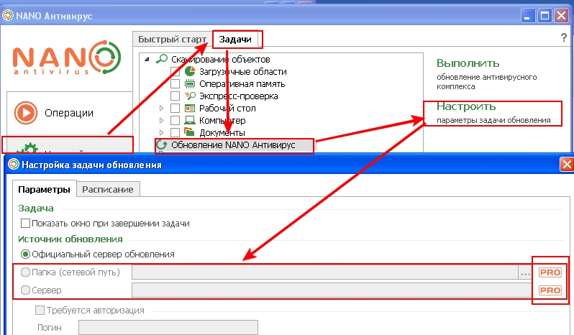Open help via the question mark icon

pos(563,38)
